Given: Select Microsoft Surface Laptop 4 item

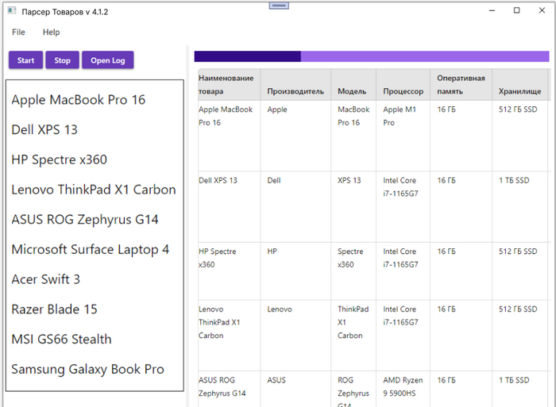Looking at the screenshot, I should pos(90,250).
